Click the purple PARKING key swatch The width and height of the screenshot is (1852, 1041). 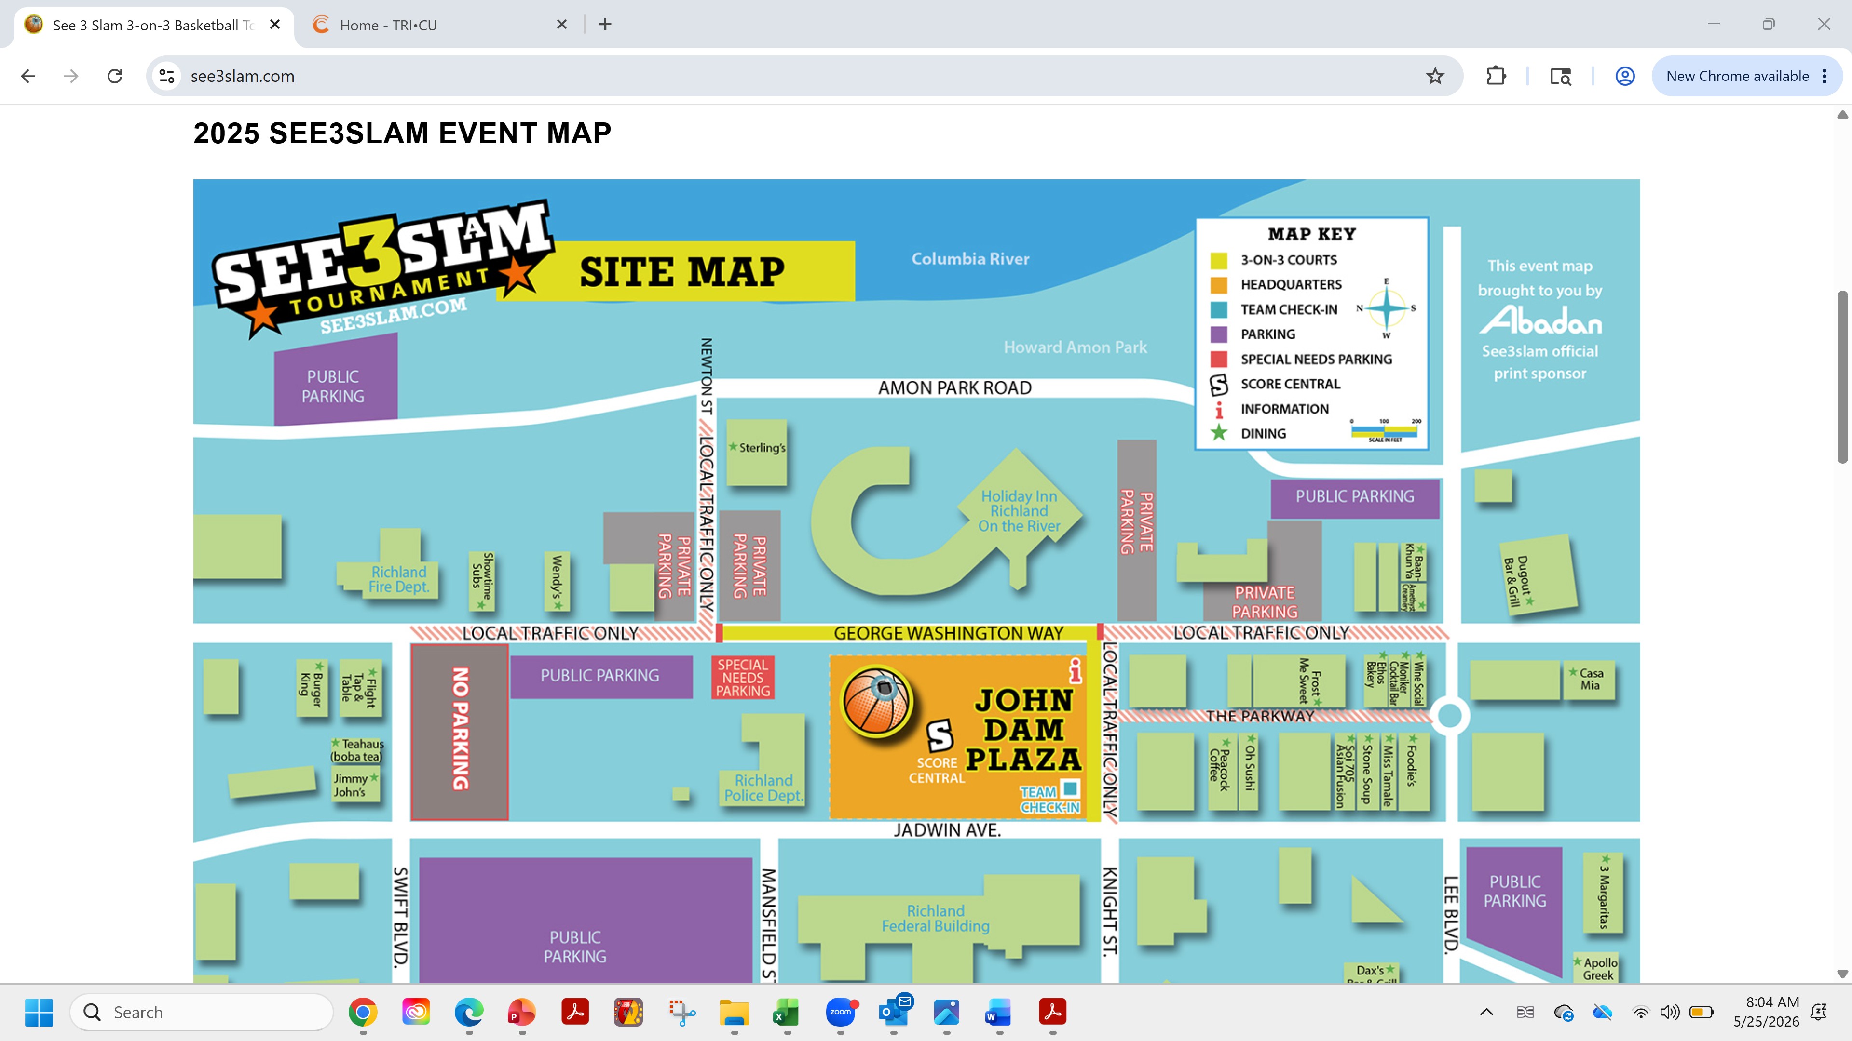coord(1219,334)
